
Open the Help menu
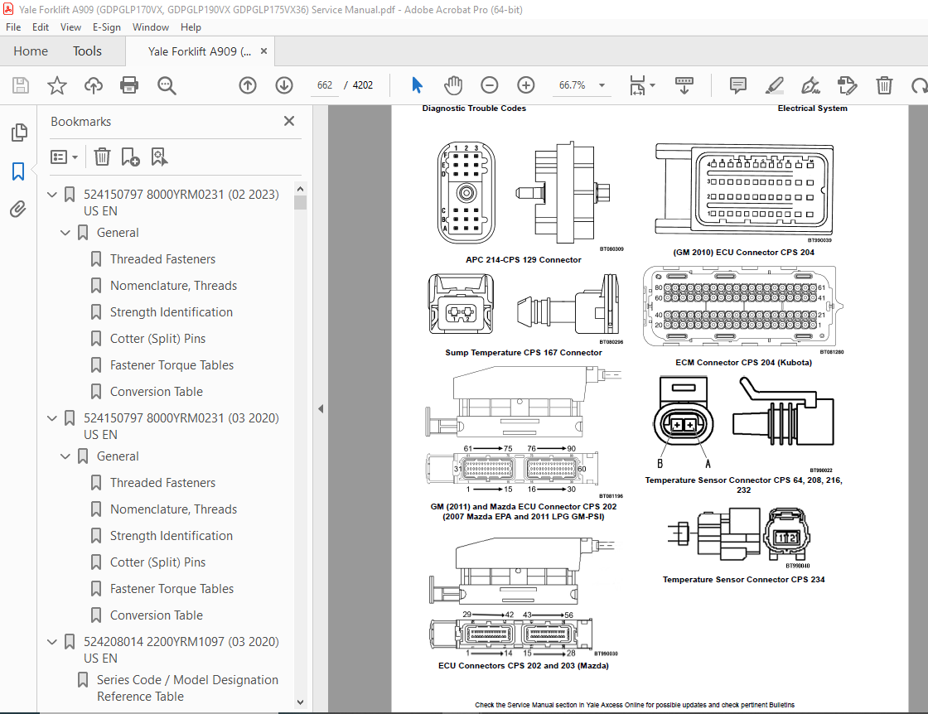click(191, 27)
